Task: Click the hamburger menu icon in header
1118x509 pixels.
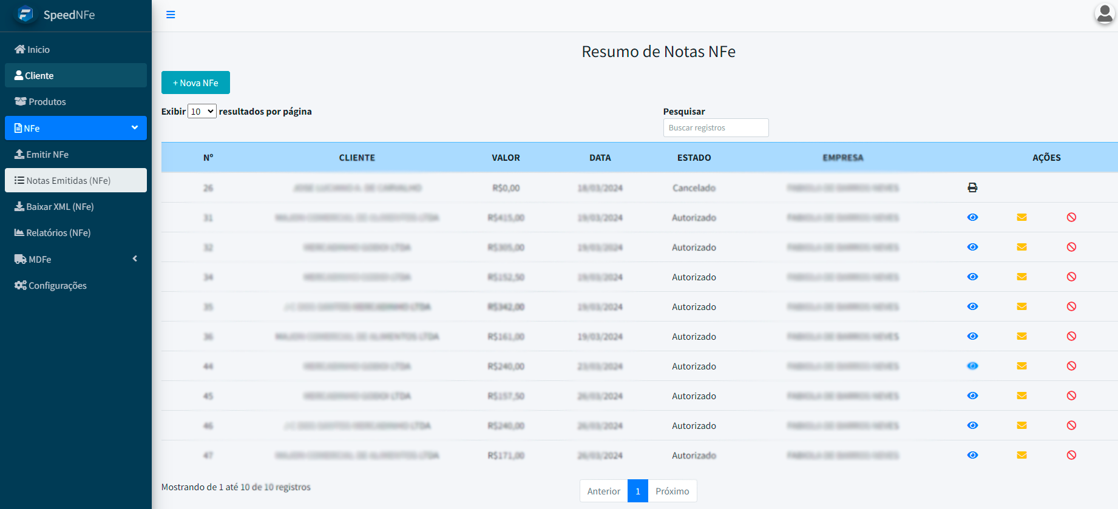Action: pos(171,15)
